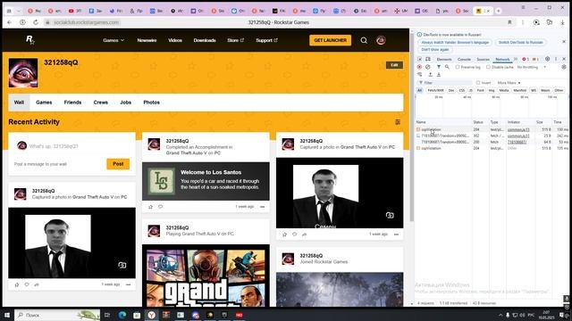The image size is (572, 321).
Task: Click the Edit profile button
Action: [x=394, y=65]
